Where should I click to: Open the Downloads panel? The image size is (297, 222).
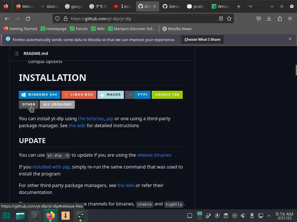(269, 18)
